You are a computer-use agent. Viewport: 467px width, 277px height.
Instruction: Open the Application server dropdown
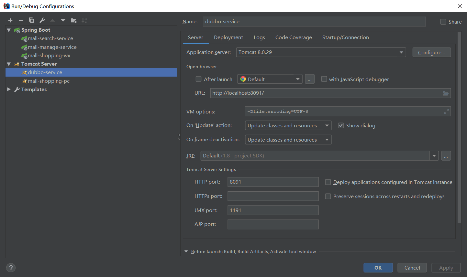point(321,52)
